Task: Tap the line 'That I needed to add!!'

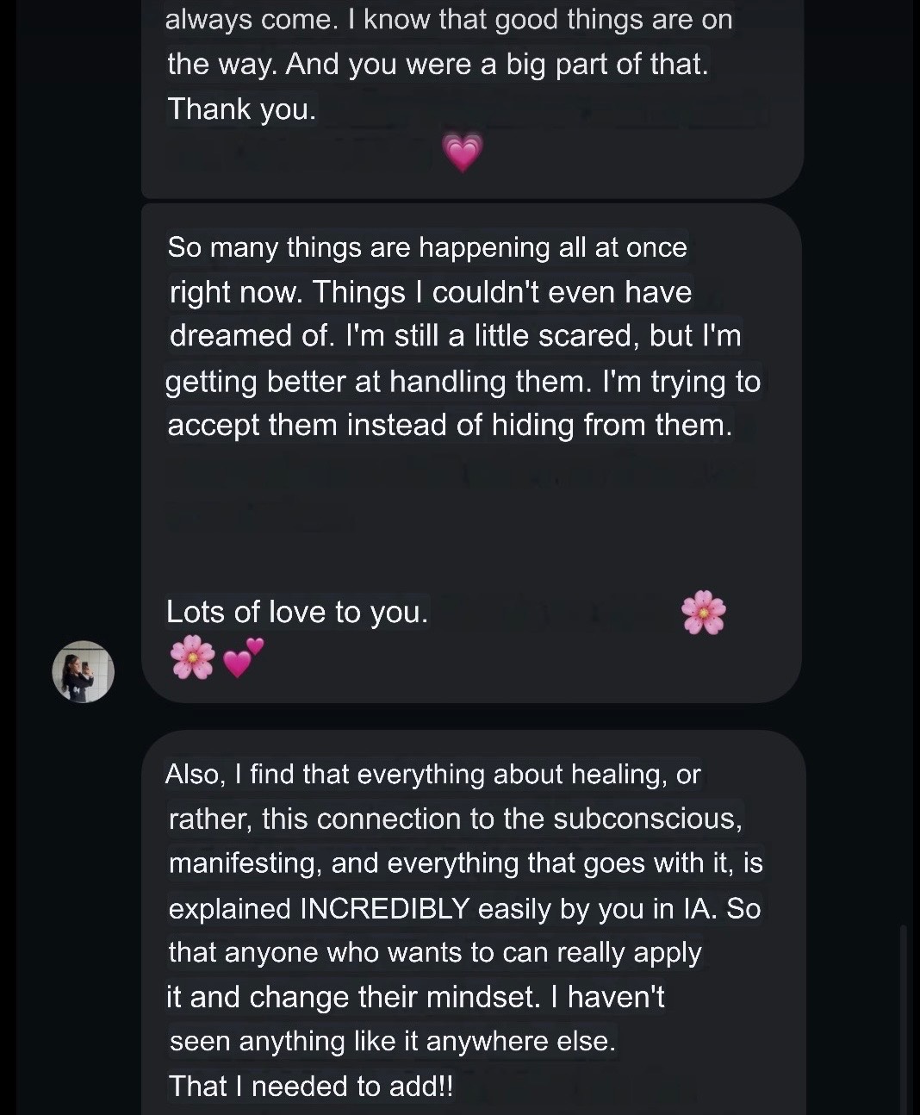Action: pos(310,1086)
